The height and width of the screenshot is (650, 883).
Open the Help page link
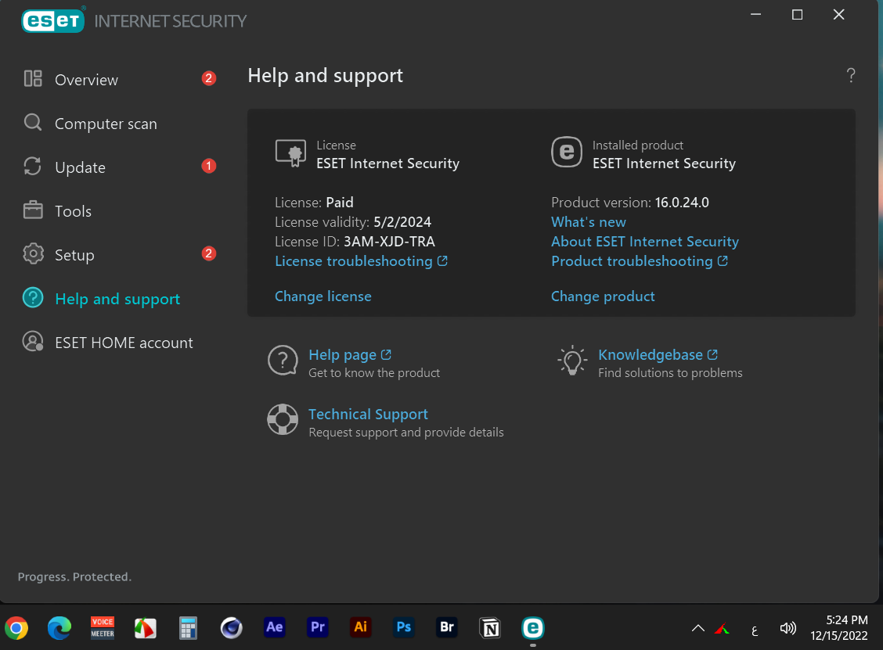coord(350,354)
